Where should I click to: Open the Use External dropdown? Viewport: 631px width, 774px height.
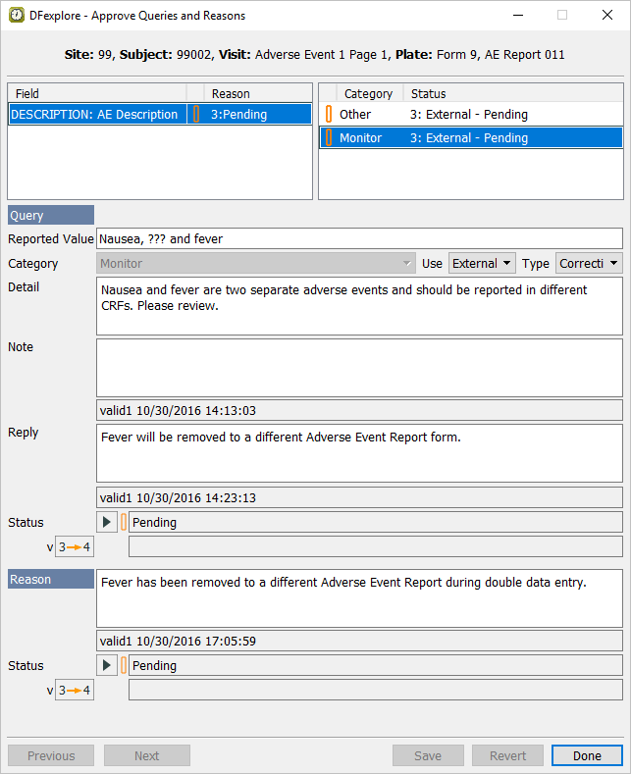(x=482, y=264)
